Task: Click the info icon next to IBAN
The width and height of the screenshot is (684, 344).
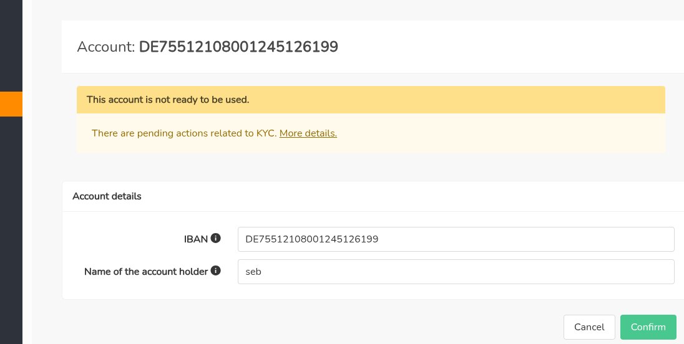Action: [216, 238]
